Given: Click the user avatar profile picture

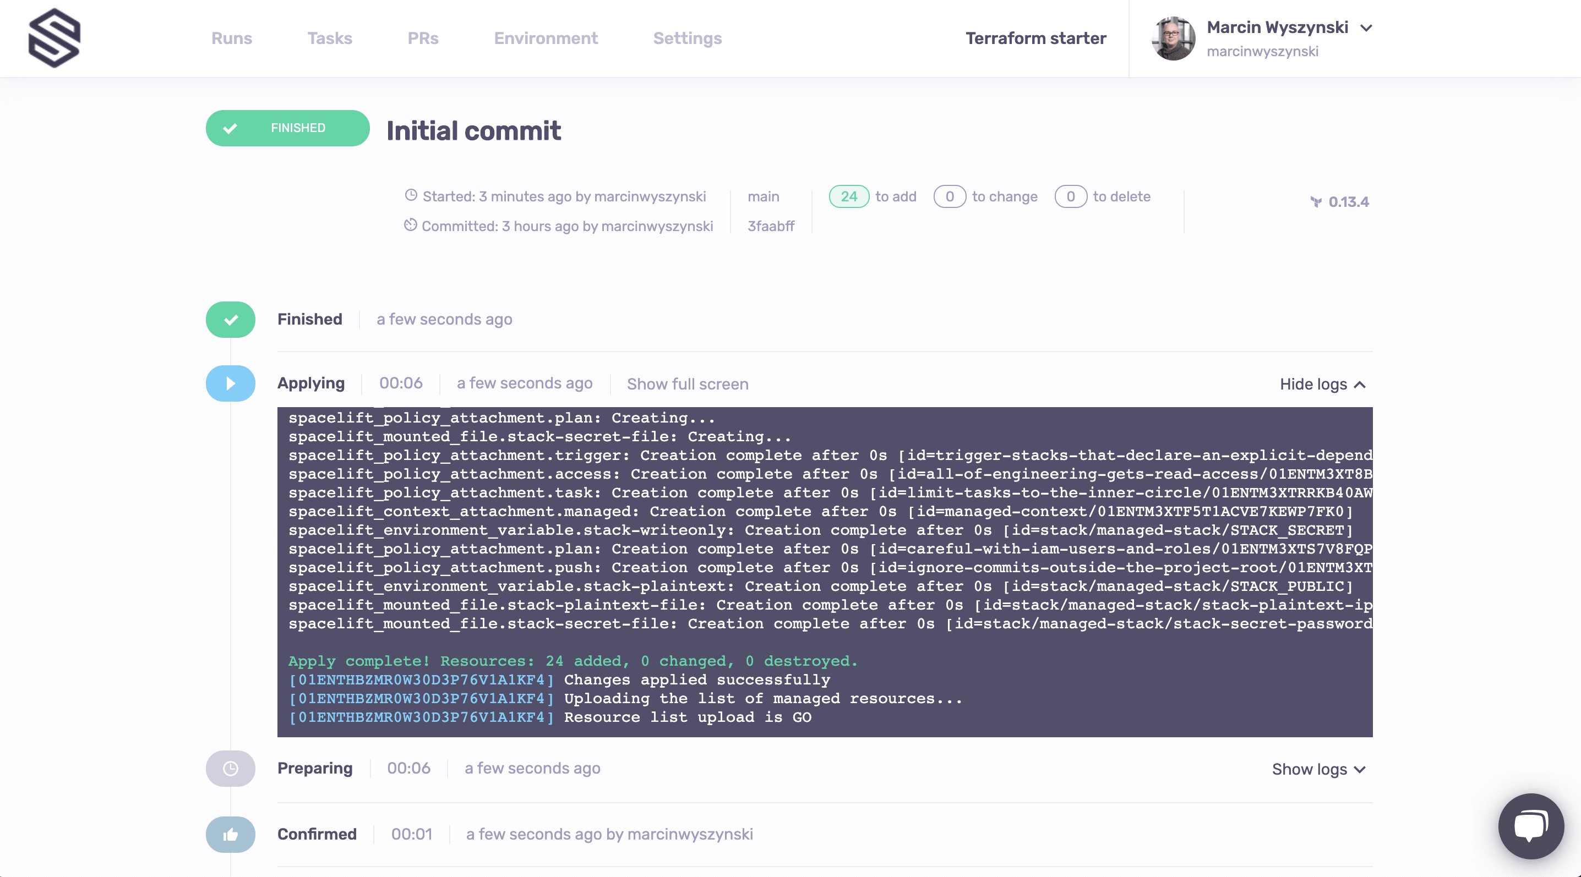Looking at the screenshot, I should [x=1173, y=39].
